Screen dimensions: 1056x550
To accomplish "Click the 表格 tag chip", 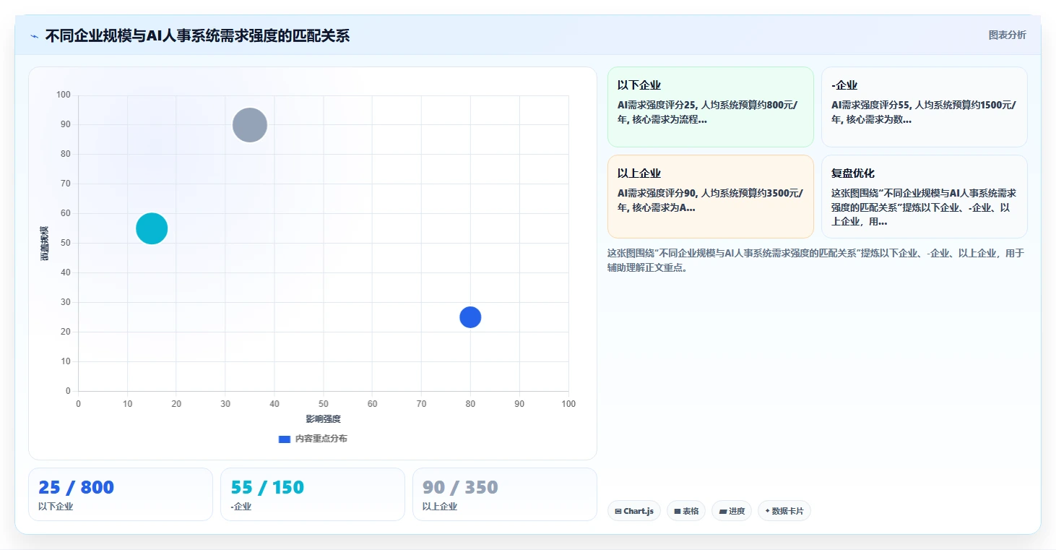I will (x=686, y=511).
